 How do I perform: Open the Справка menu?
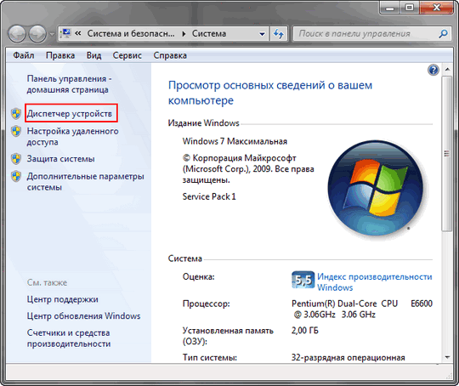point(170,55)
